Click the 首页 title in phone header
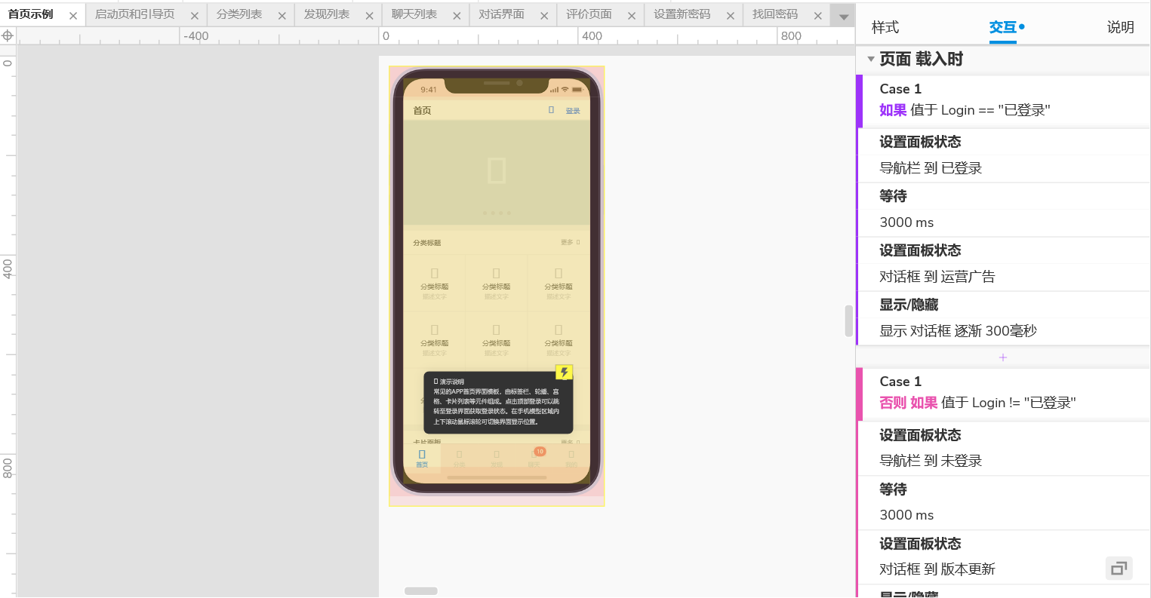The height and width of the screenshot is (598, 1151). click(422, 111)
